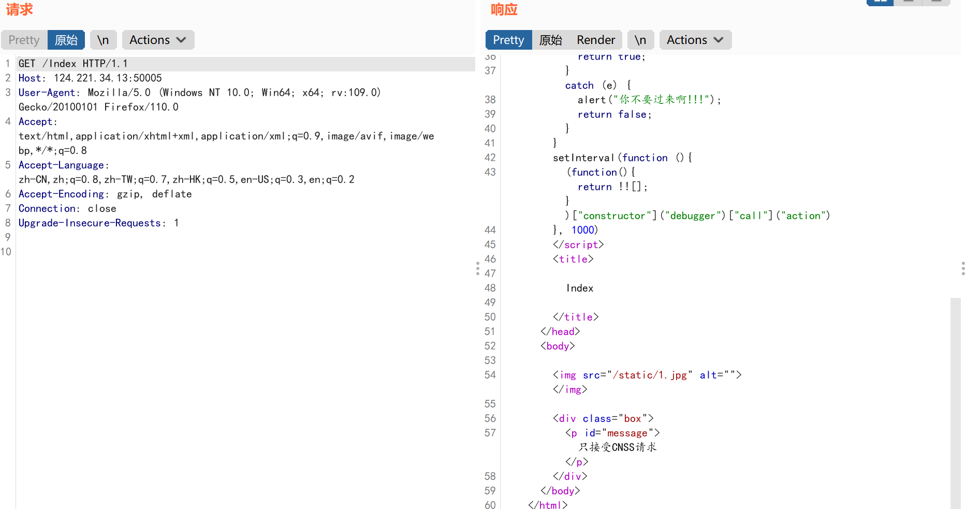Click the '只接受CNSS请求' message text

coord(618,447)
